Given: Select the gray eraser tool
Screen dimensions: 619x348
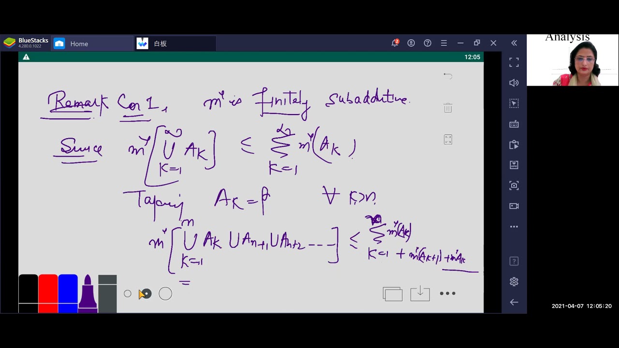Looking at the screenshot, I should pos(107,293).
